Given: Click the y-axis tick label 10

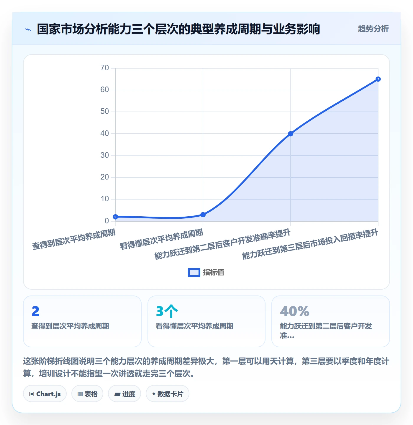Looking at the screenshot, I should click(x=105, y=199).
